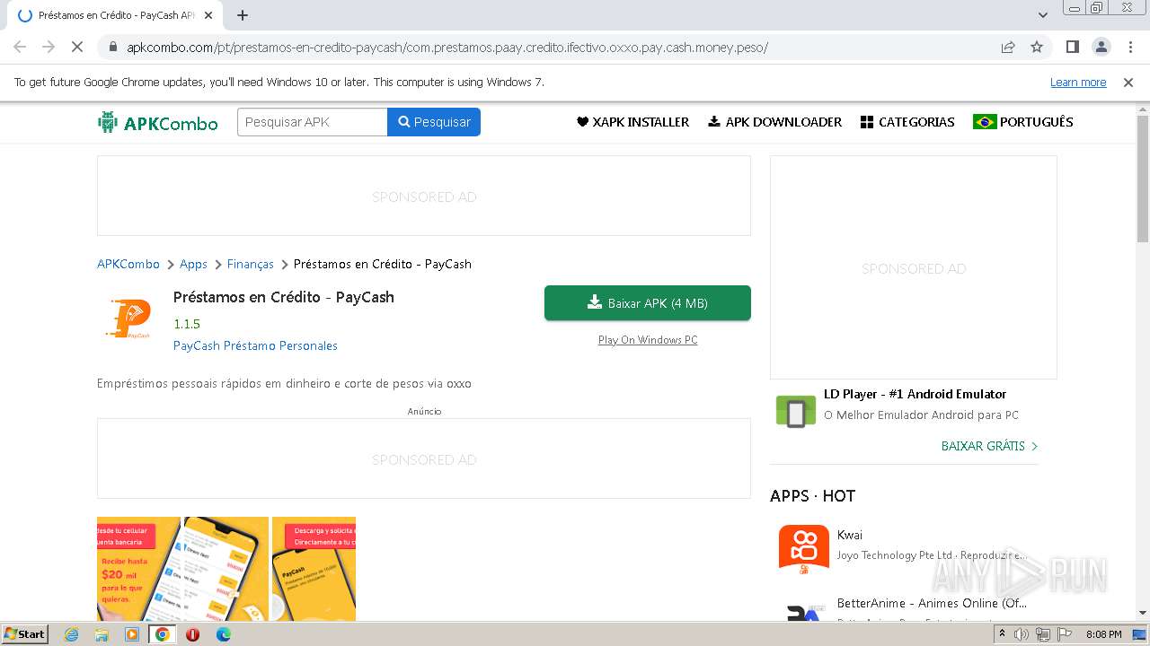The image size is (1150, 646).
Task: Click Baixar APK (4 MB) button
Action: tap(648, 303)
